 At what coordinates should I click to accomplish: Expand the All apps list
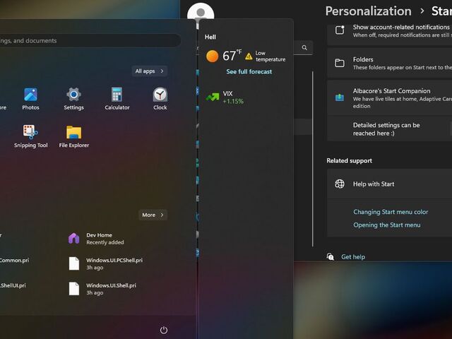click(149, 71)
